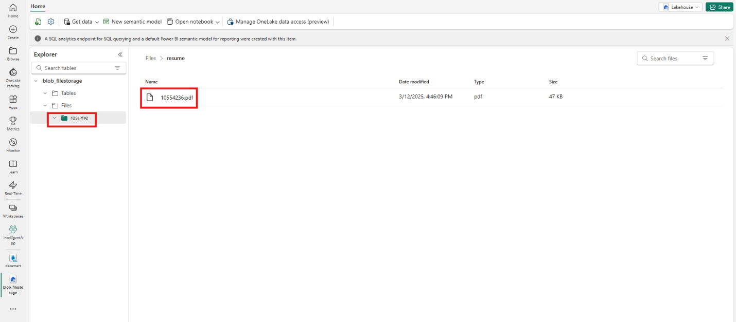Open the lakehouse settings gear icon

(x=50, y=22)
